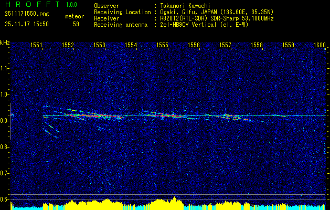Click the vertical gray bar beside the frequency axis
Viewport: 330px width, 210px height.
10,121
